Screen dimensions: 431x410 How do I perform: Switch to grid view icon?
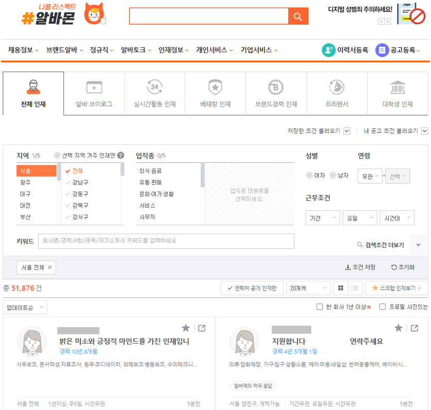[x=341, y=288]
